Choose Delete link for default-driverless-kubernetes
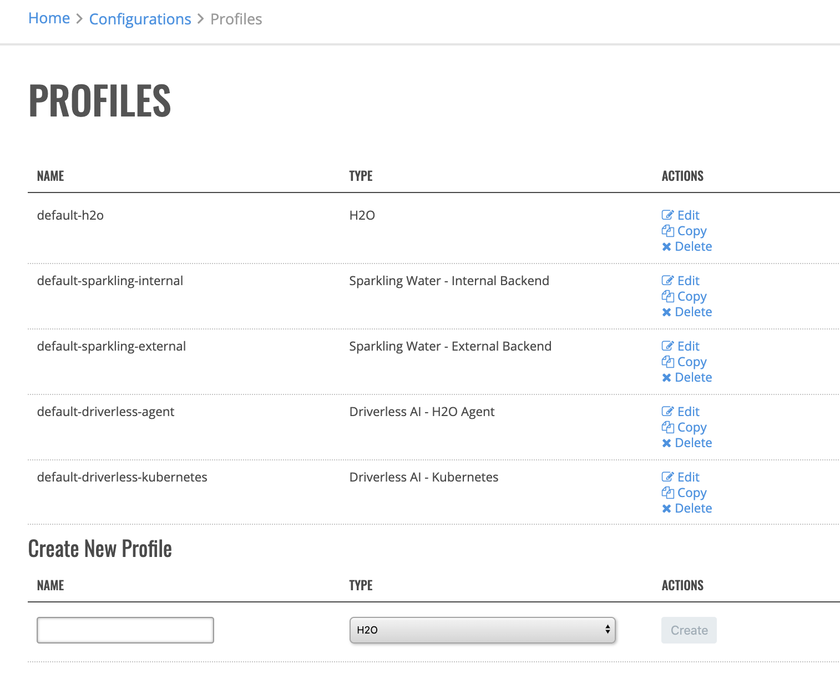The height and width of the screenshot is (689, 840). (694, 508)
